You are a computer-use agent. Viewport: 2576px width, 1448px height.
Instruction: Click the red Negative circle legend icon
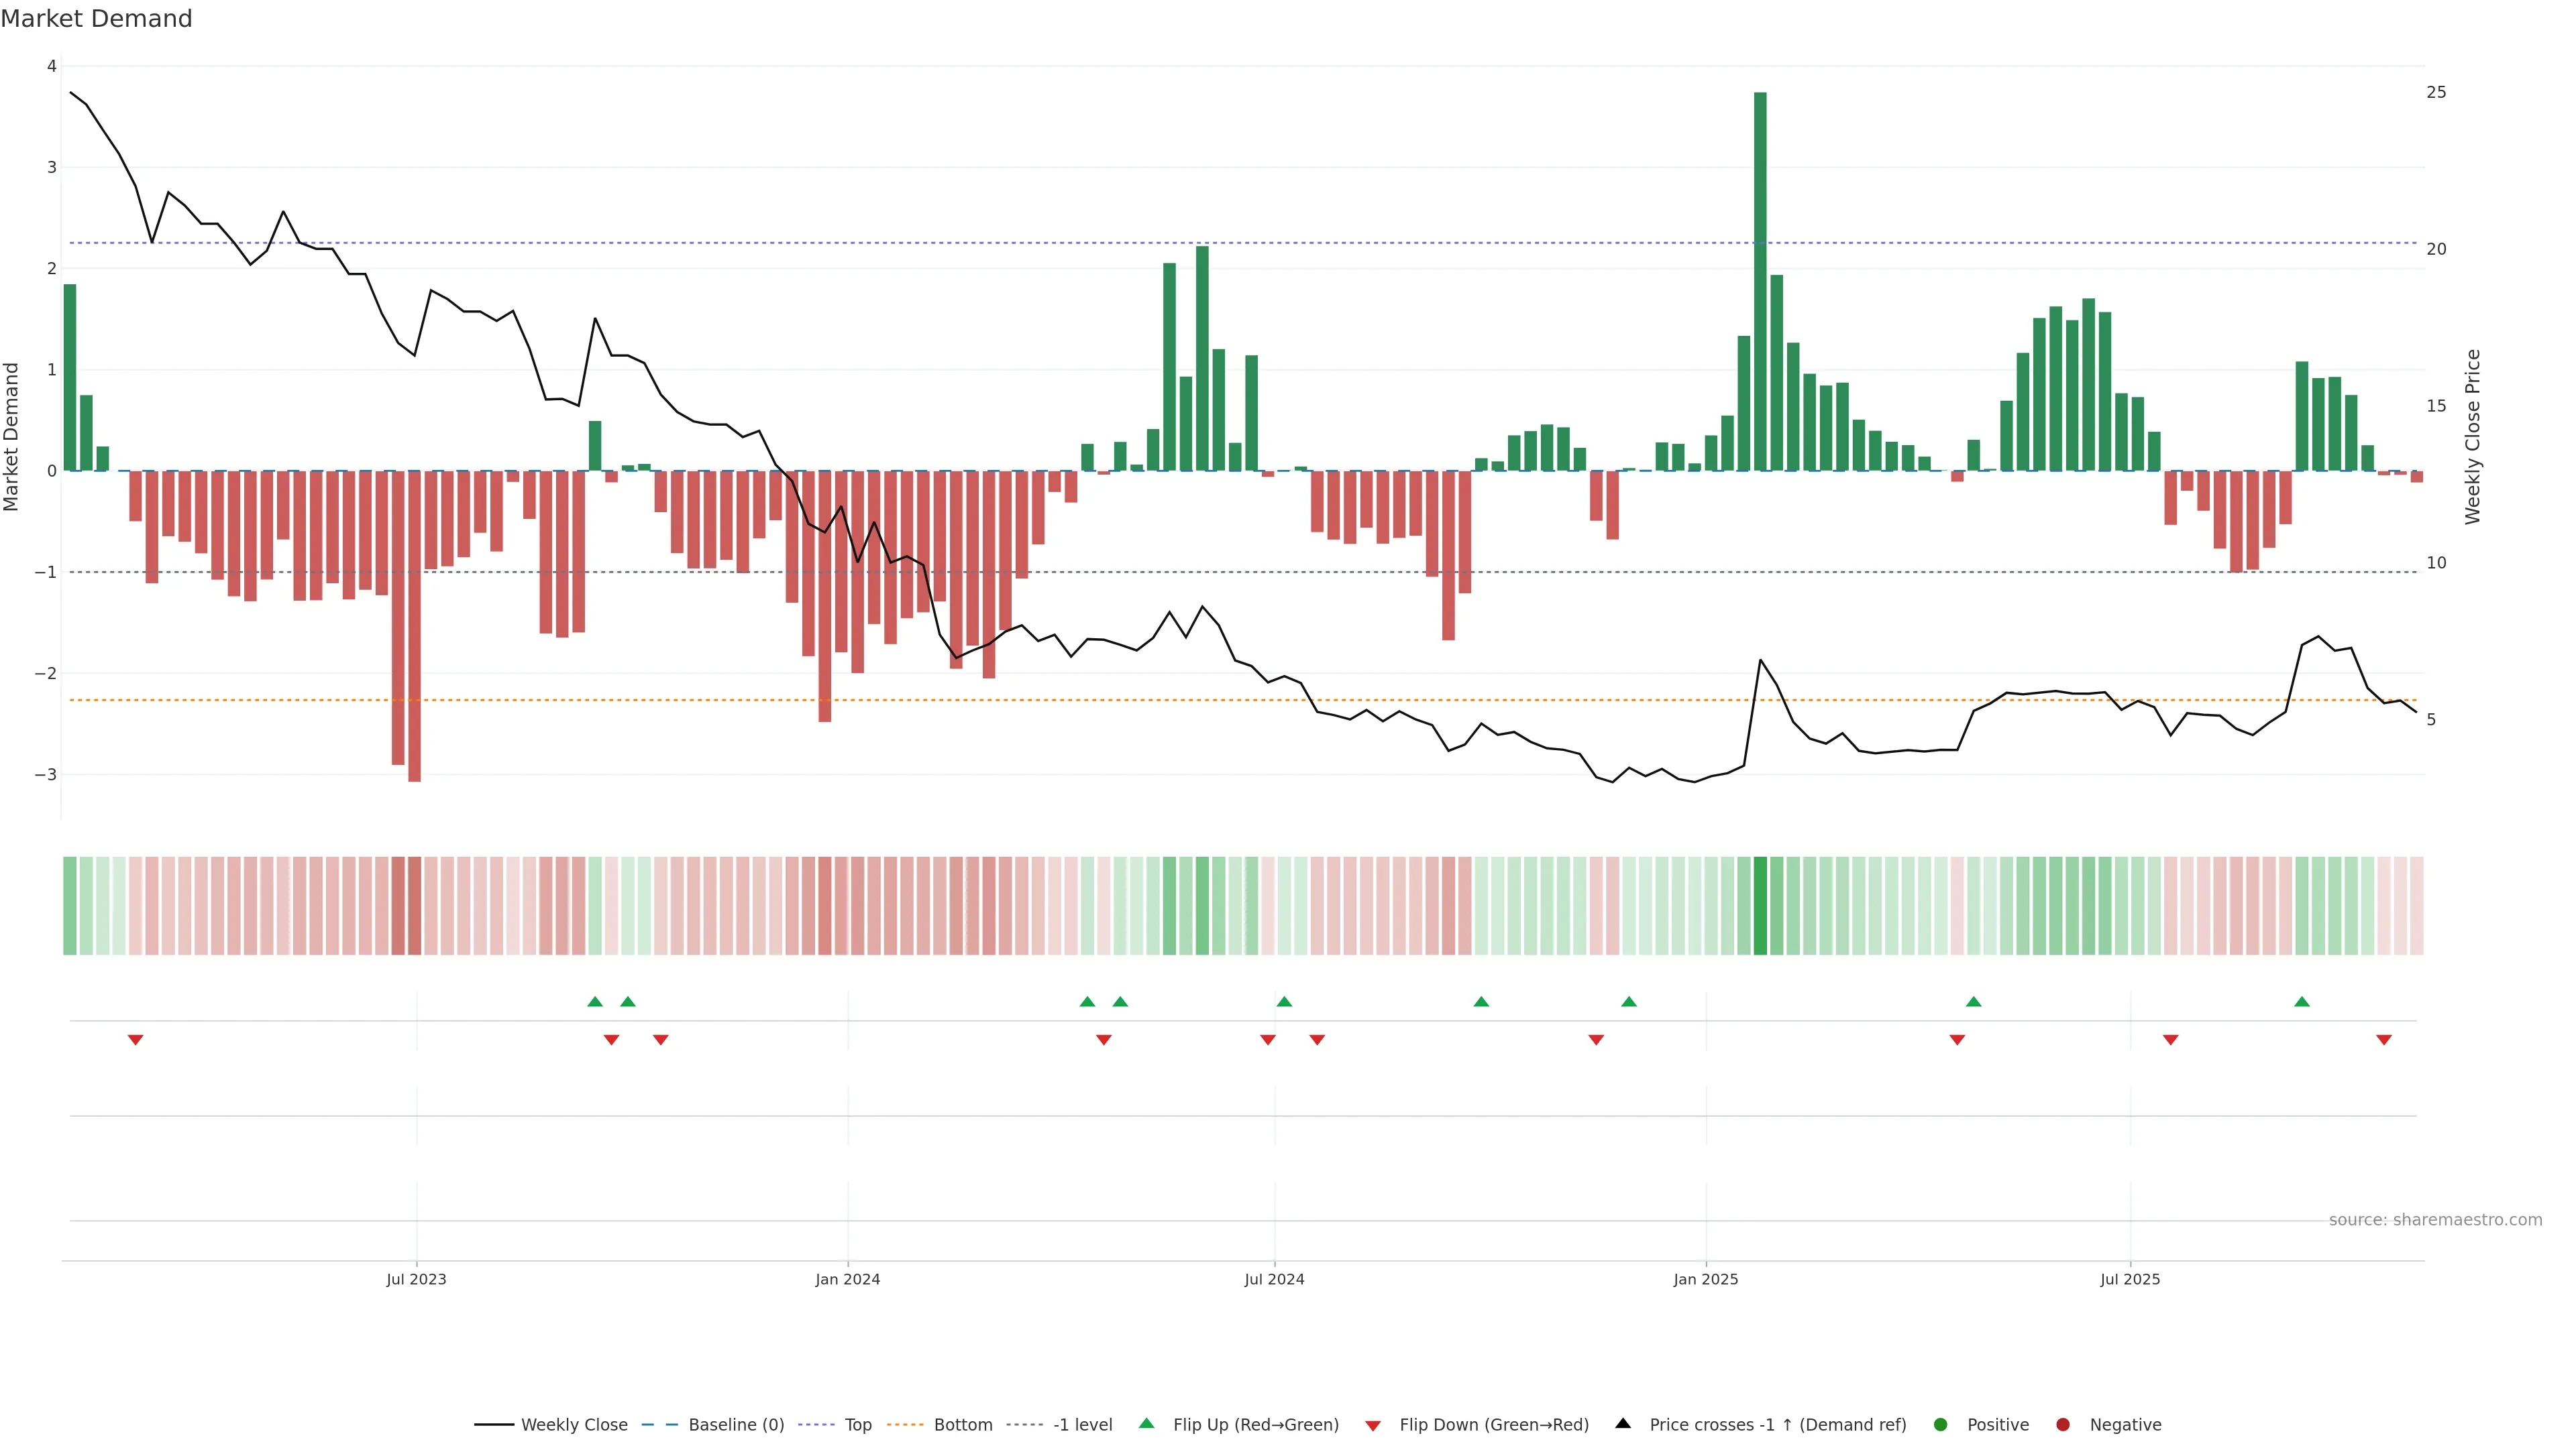point(2062,1424)
